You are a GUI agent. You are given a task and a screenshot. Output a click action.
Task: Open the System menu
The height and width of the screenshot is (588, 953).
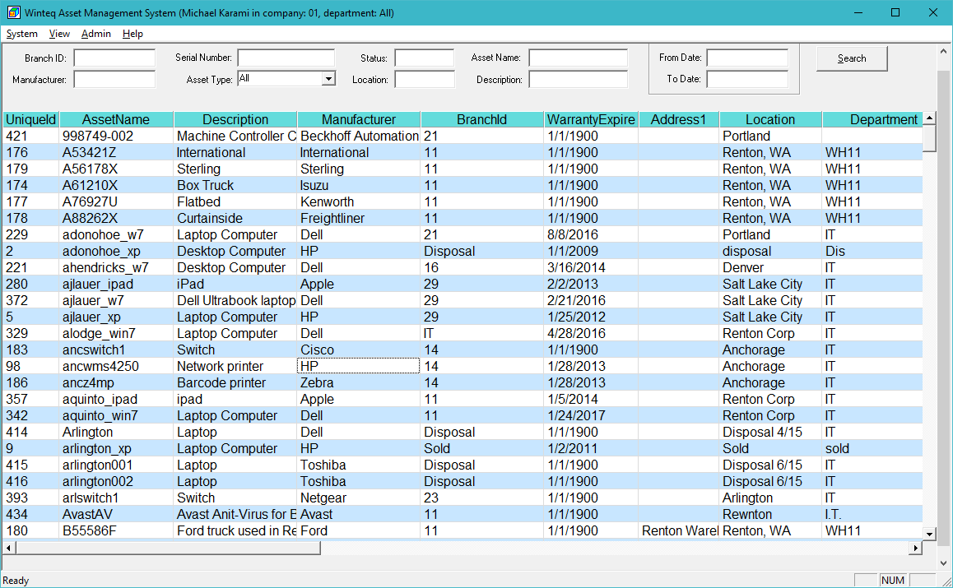tap(22, 34)
